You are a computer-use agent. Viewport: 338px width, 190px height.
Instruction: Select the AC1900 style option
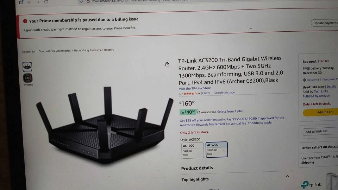(193, 150)
